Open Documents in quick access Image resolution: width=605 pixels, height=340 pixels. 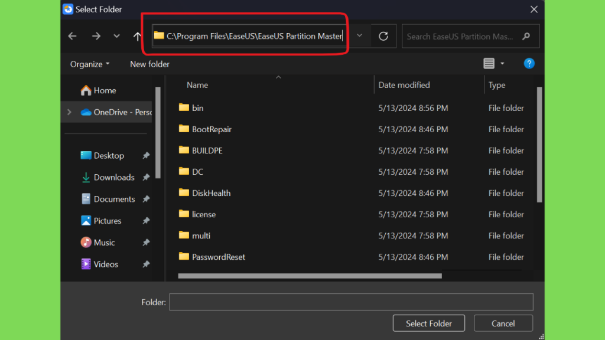click(x=108, y=199)
